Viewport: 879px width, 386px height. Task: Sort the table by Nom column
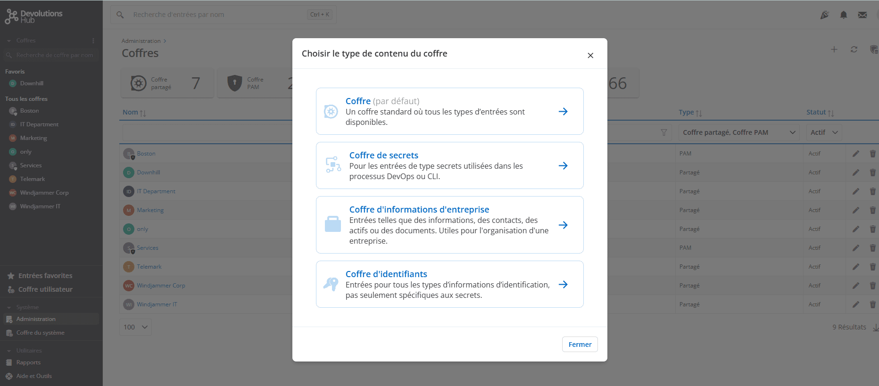134,112
